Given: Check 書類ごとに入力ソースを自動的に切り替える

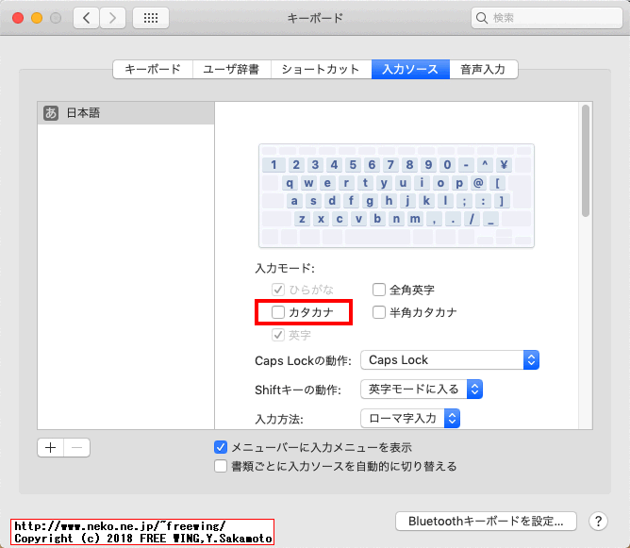Looking at the screenshot, I should pyautogui.click(x=221, y=466).
